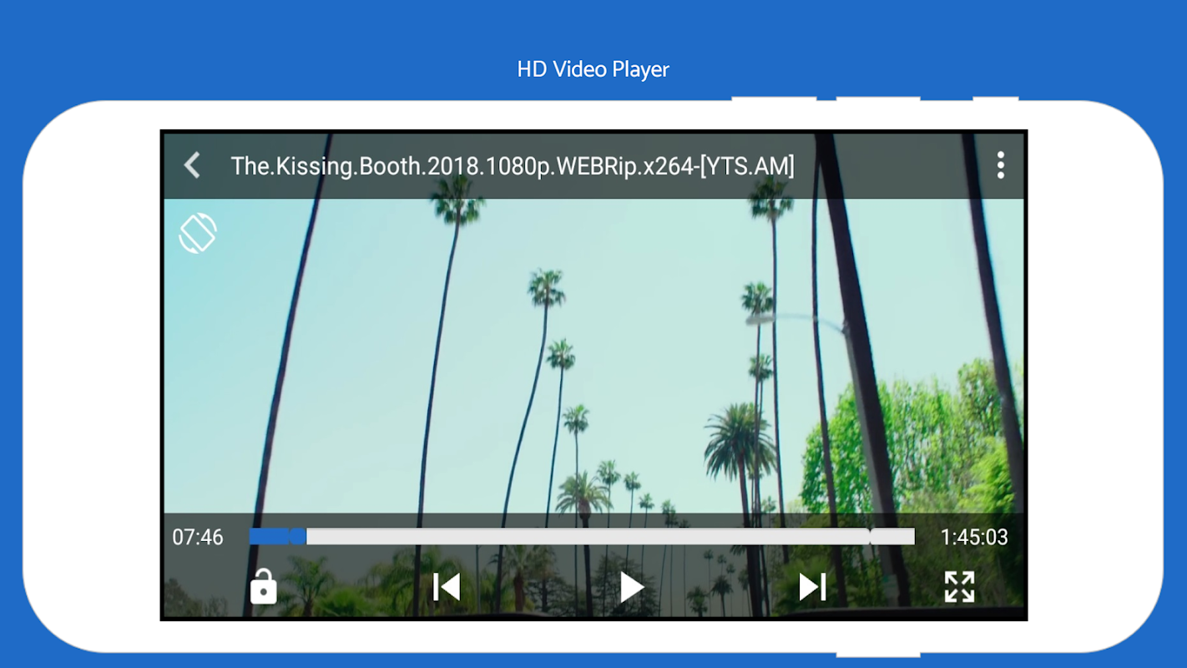Click the total duration 1:45:03
1187x668 pixels.
point(974,537)
